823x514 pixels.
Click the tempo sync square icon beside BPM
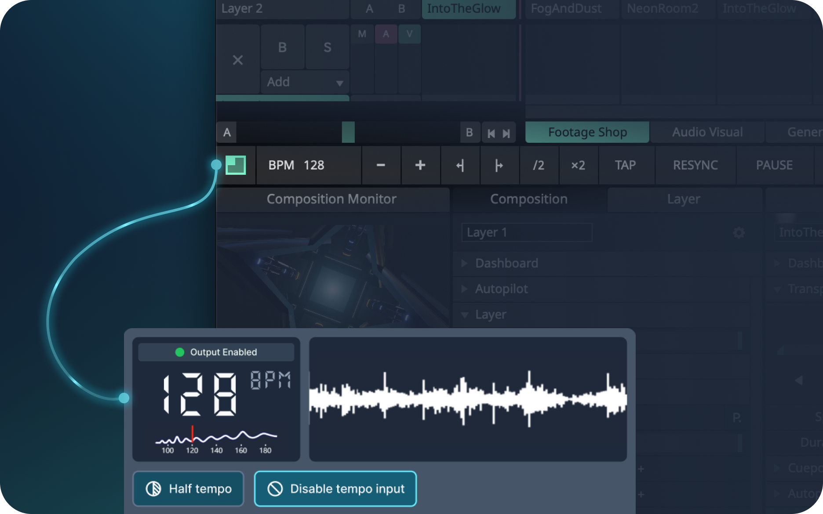[236, 166]
